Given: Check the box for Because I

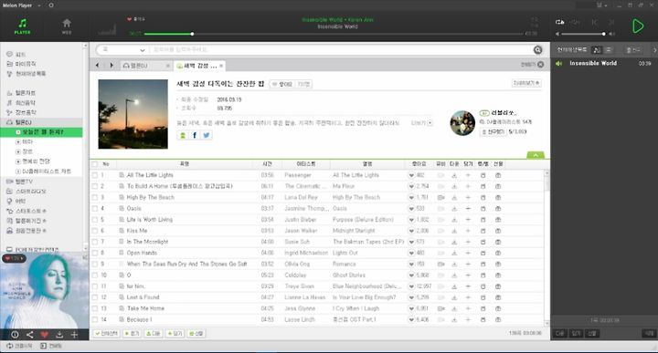Looking at the screenshot, I should point(95,319).
